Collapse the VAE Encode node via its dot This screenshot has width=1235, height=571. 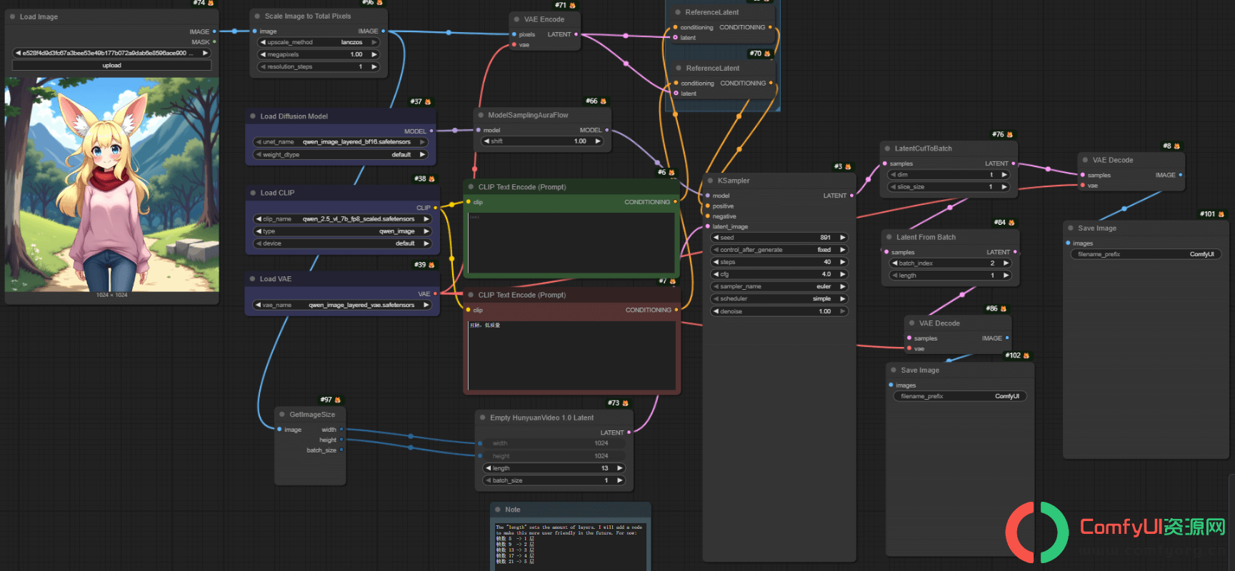(x=516, y=19)
